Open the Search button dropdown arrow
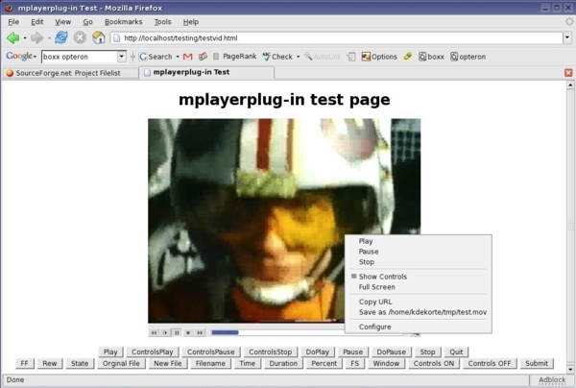 tap(178, 57)
